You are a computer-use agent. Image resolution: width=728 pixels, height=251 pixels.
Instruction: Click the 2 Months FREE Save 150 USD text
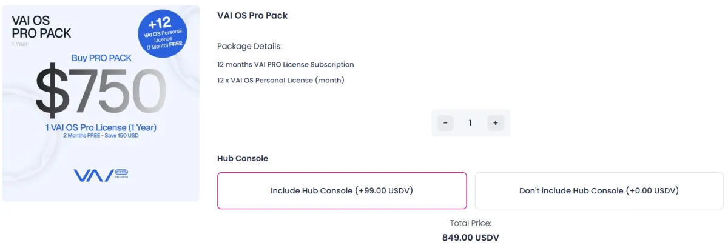[101, 136]
